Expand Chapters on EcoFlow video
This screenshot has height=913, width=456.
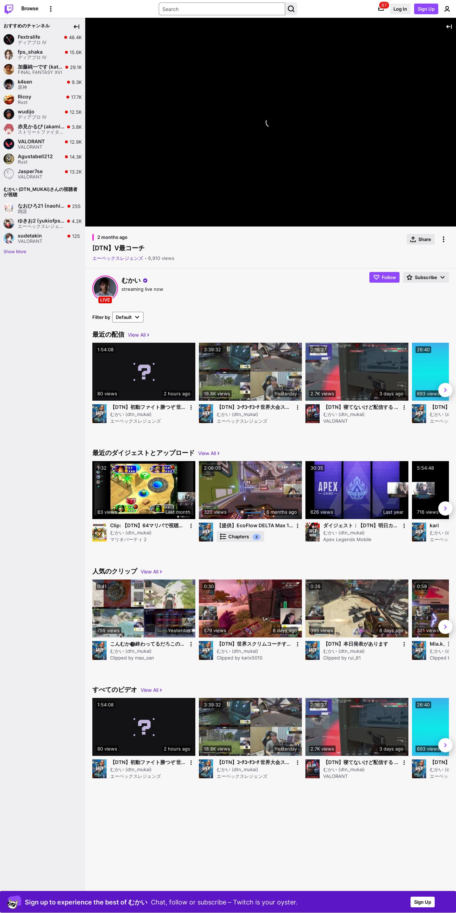pyautogui.click(x=240, y=536)
